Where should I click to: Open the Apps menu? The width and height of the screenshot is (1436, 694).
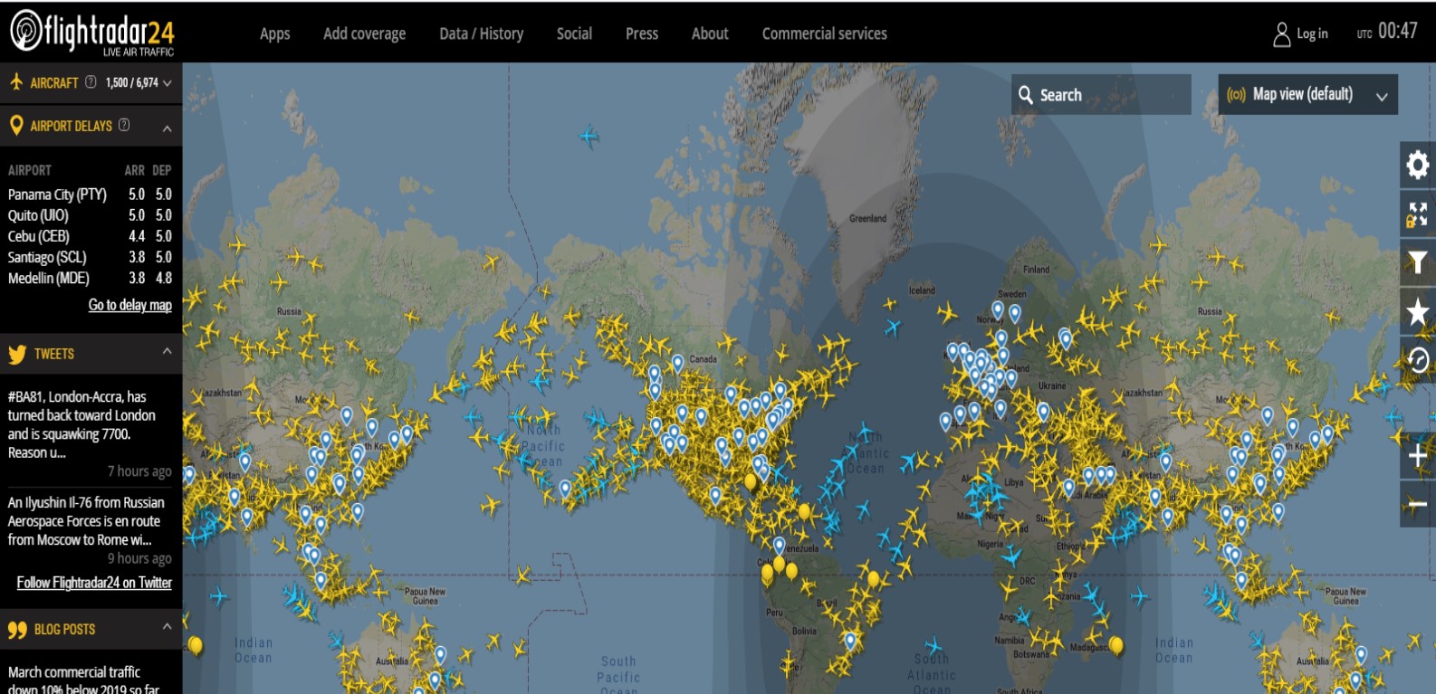275,33
